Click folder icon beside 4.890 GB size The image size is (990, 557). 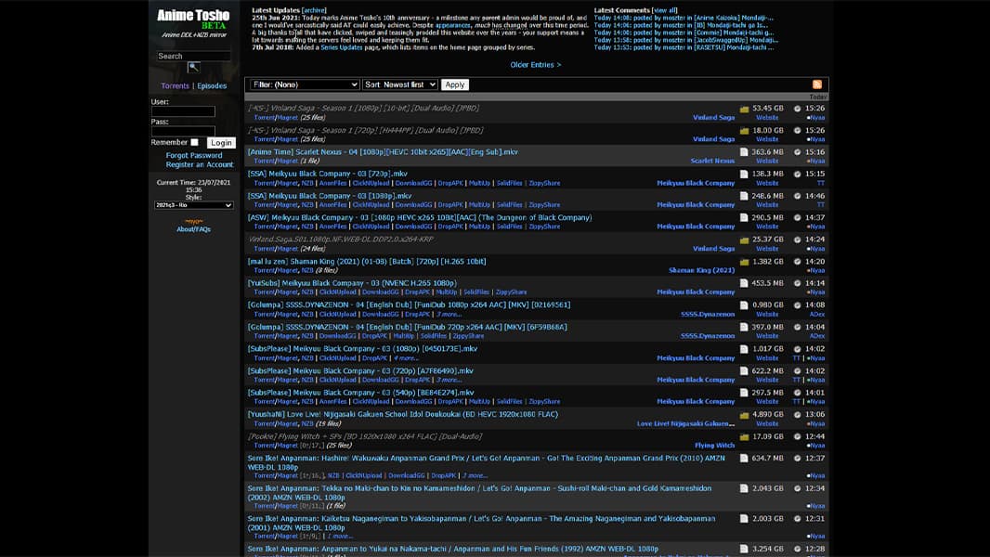coord(745,415)
